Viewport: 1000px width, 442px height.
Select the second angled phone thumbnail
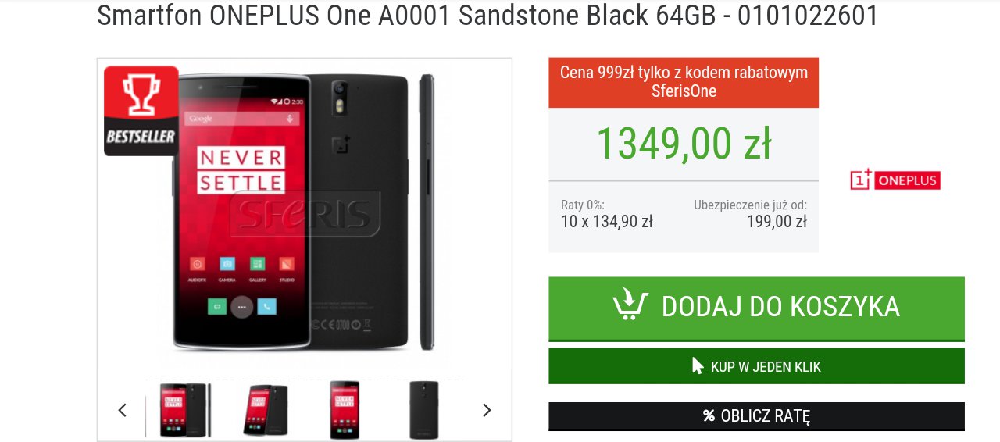tap(265, 410)
